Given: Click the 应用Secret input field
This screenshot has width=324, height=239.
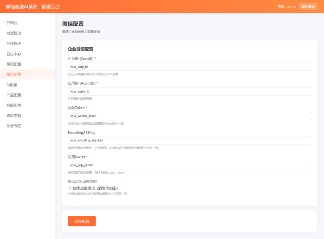Looking at the screenshot, I should (x=190, y=165).
